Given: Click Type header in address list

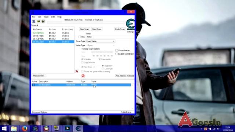Looking at the screenshot, I should click(x=83, y=81).
